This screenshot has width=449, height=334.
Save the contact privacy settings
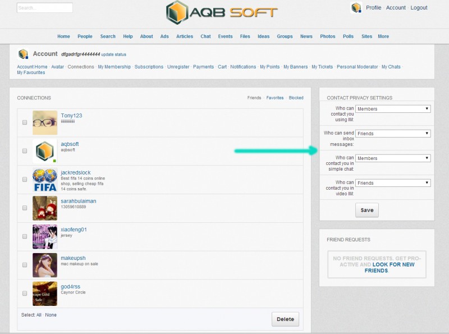pos(367,211)
